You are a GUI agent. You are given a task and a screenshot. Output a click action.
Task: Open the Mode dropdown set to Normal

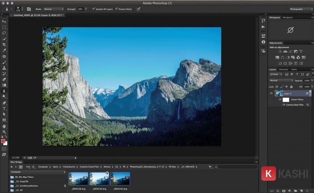tap(54, 9)
